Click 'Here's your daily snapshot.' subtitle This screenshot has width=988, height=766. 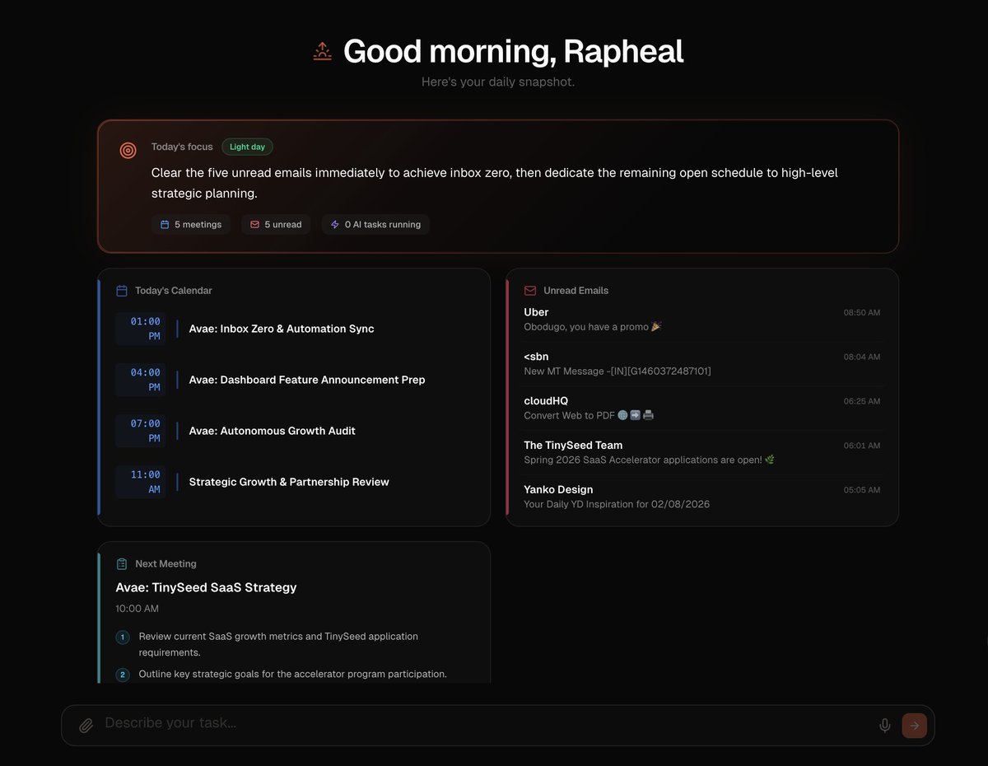[x=498, y=82]
